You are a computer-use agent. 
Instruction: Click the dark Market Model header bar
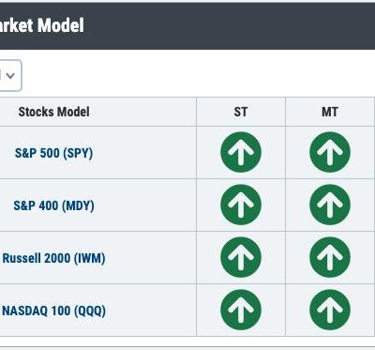[x=187, y=26]
